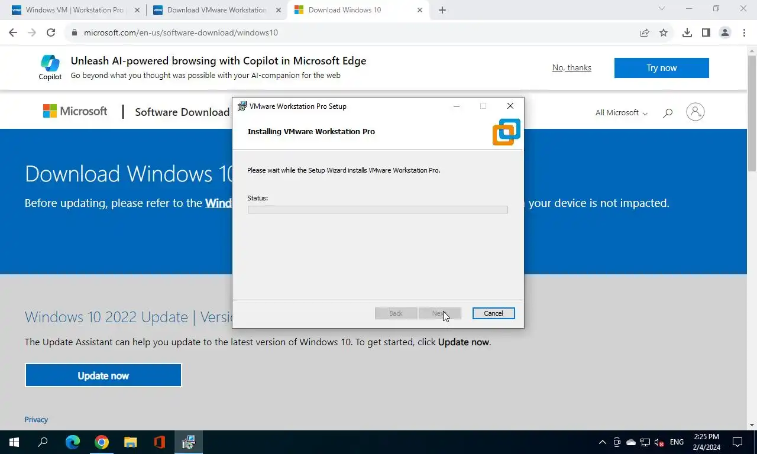
Task: Open Chrome three-dot menu
Action: (744, 33)
